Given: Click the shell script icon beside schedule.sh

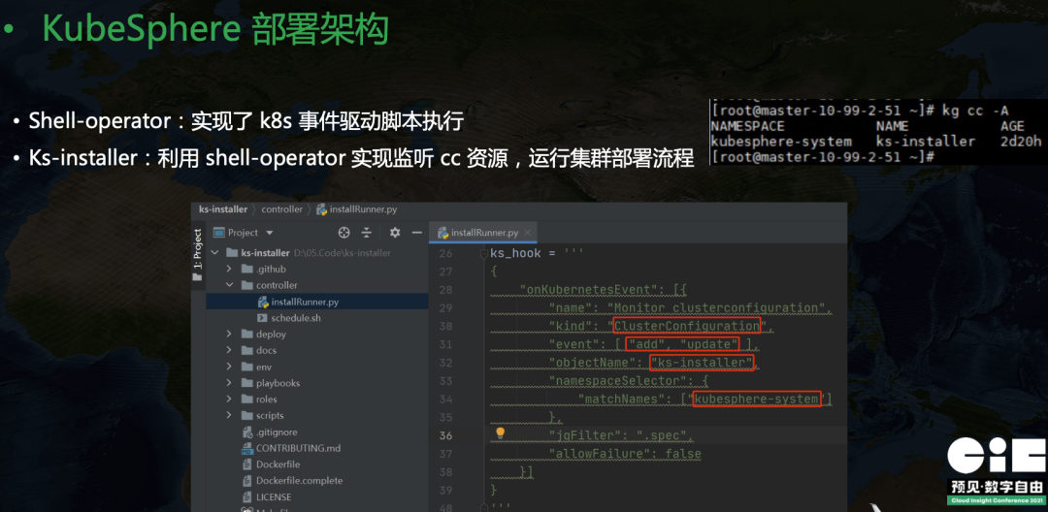Looking at the screenshot, I should [263, 318].
